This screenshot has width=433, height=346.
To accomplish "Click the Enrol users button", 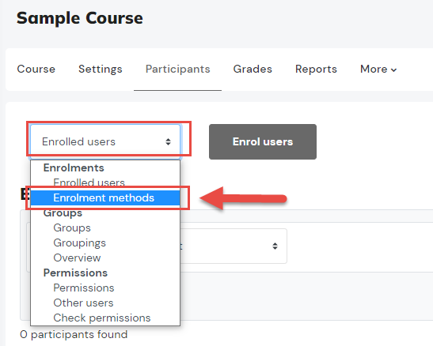I will [x=263, y=141].
